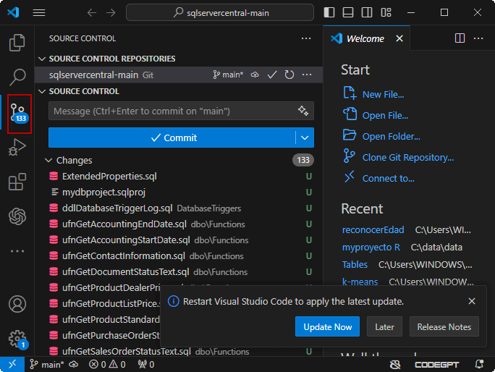The image size is (495, 372).
Task: Open the Extensions view icon
Action: 17,182
